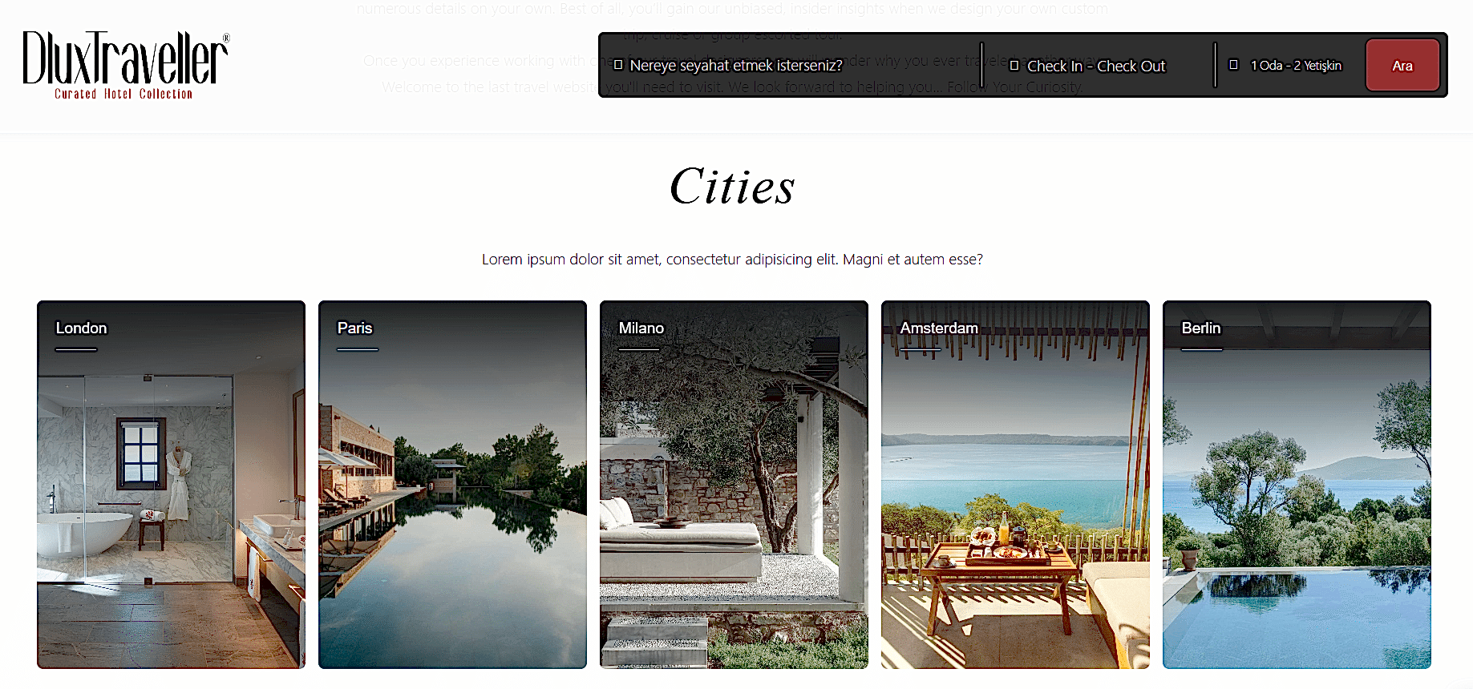Click the DluxTraveller logo
The width and height of the screenshot is (1473, 689).
point(125,65)
